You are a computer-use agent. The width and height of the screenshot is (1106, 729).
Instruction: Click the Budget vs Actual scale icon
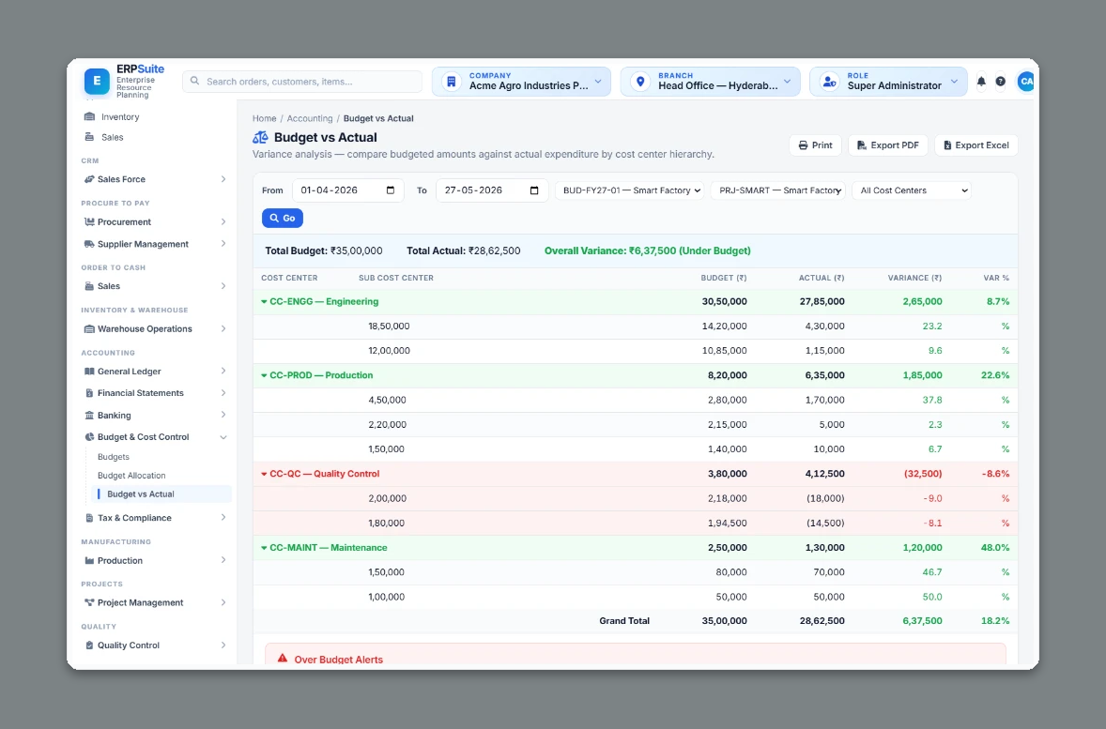pyautogui.click(x=260, y=138)
